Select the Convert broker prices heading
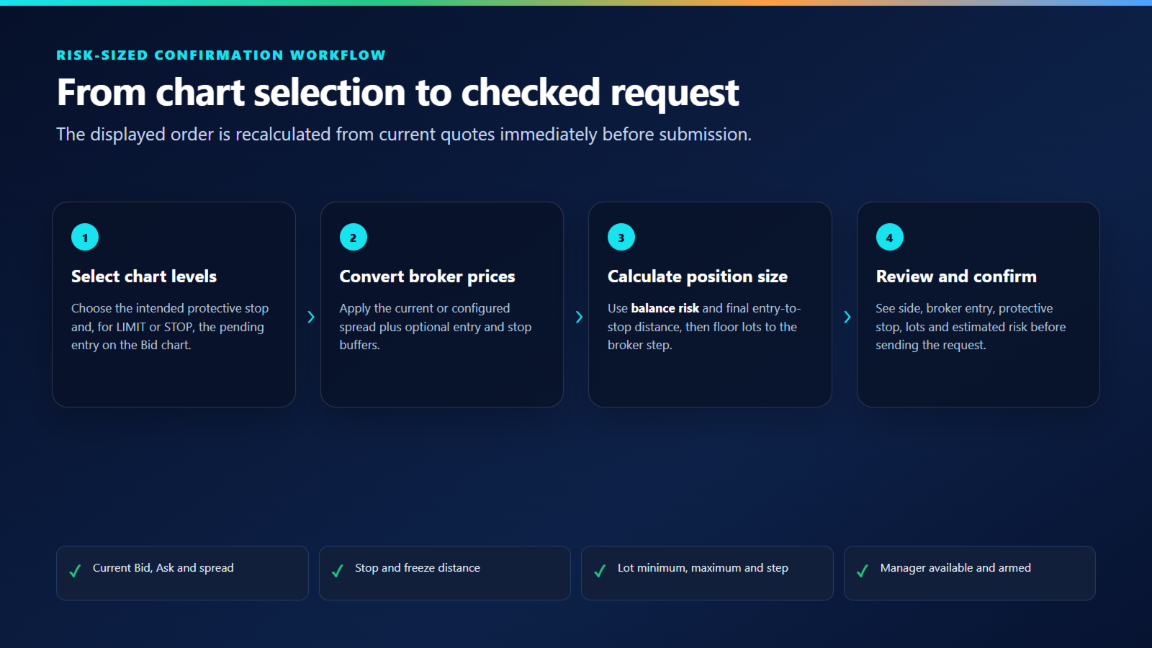The width and height of the screenshot is (1152, 648). pos(427,276)
